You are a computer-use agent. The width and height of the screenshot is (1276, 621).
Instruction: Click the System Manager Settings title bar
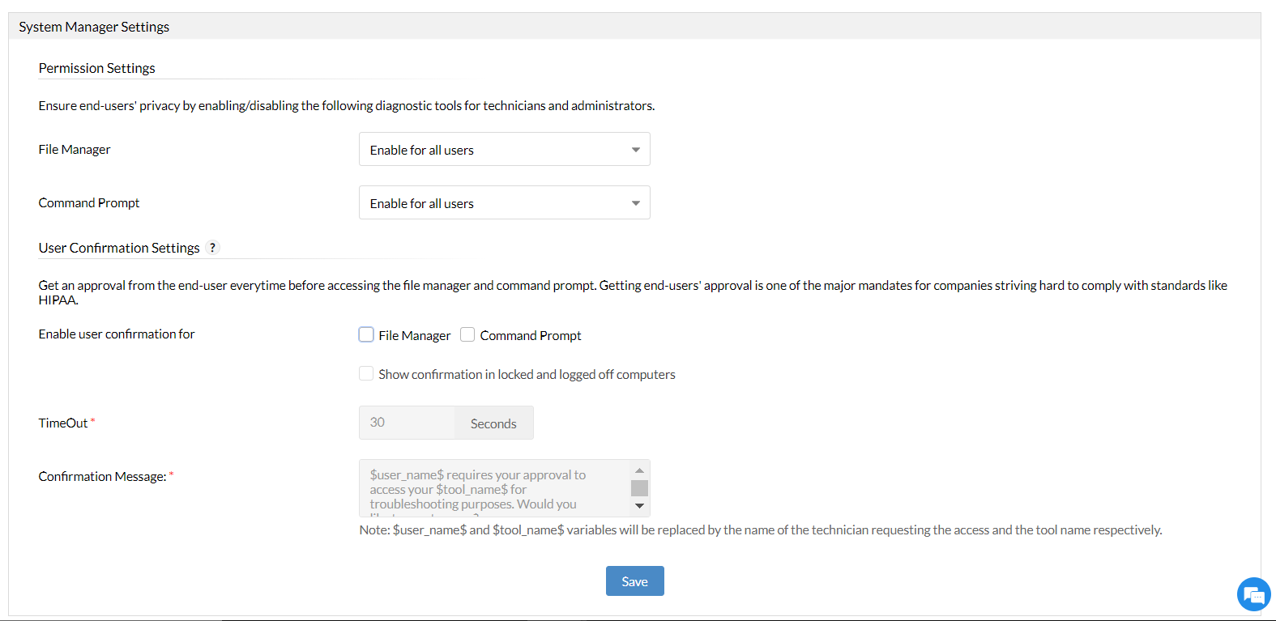[94, 27]
